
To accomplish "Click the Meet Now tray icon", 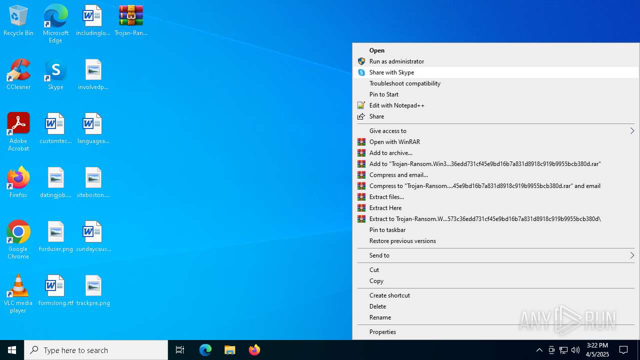I will 551,350.
